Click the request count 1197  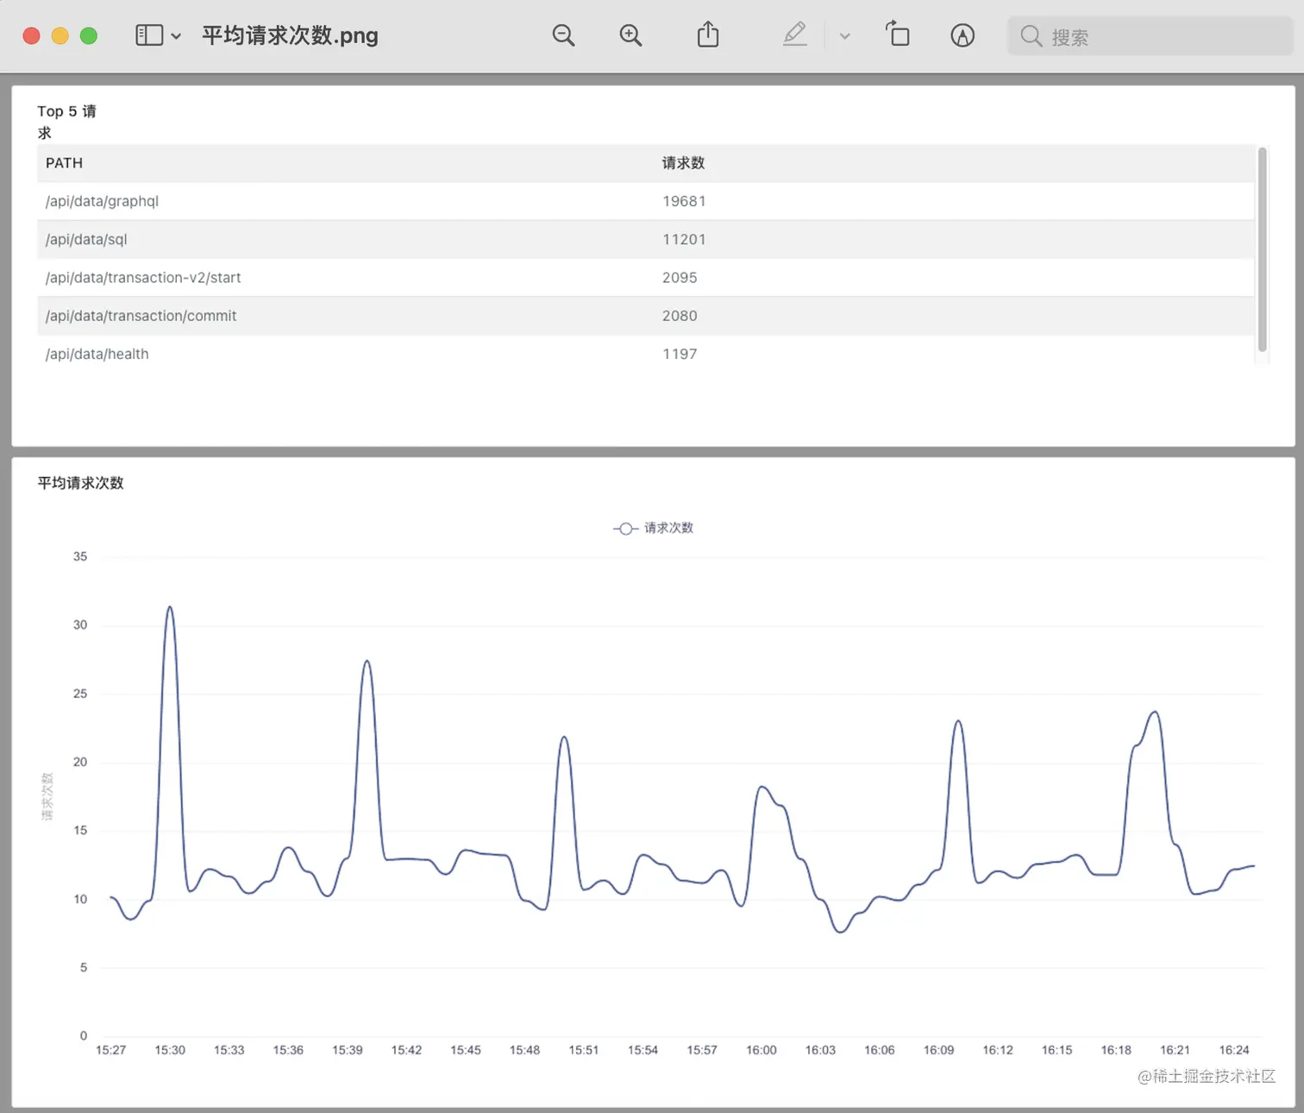click(x=680, y=354)
